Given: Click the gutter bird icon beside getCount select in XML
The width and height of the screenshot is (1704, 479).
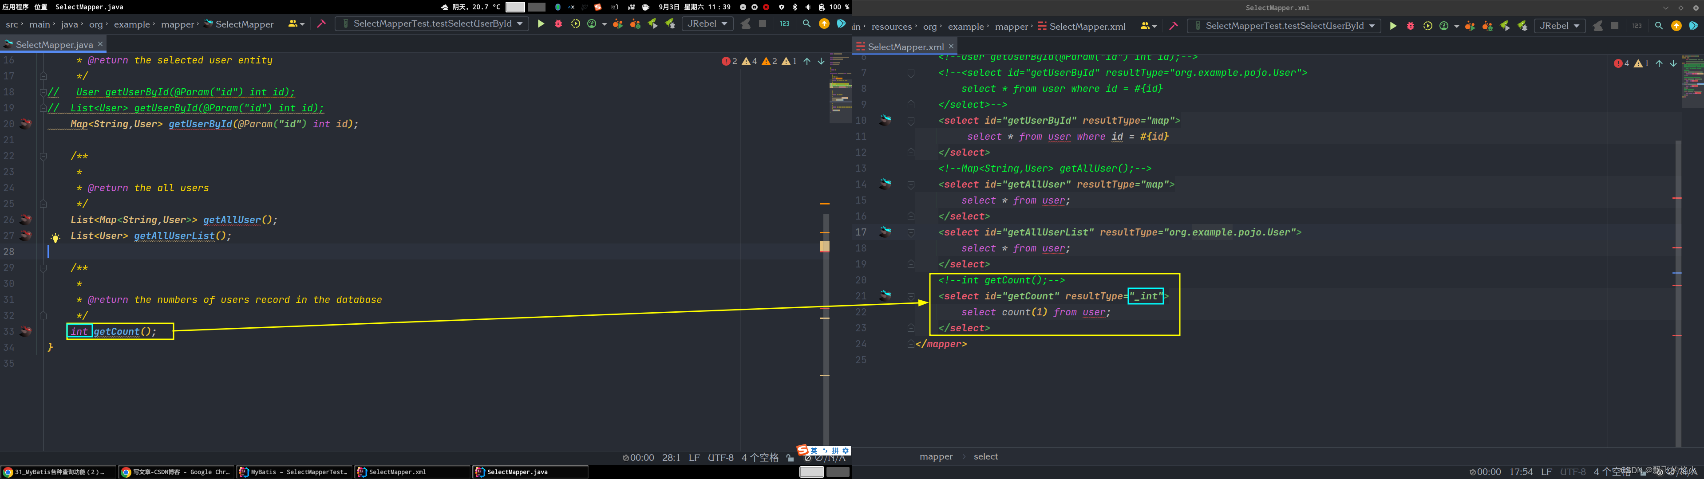Looking at the screenshot, I should click(885, 295).
